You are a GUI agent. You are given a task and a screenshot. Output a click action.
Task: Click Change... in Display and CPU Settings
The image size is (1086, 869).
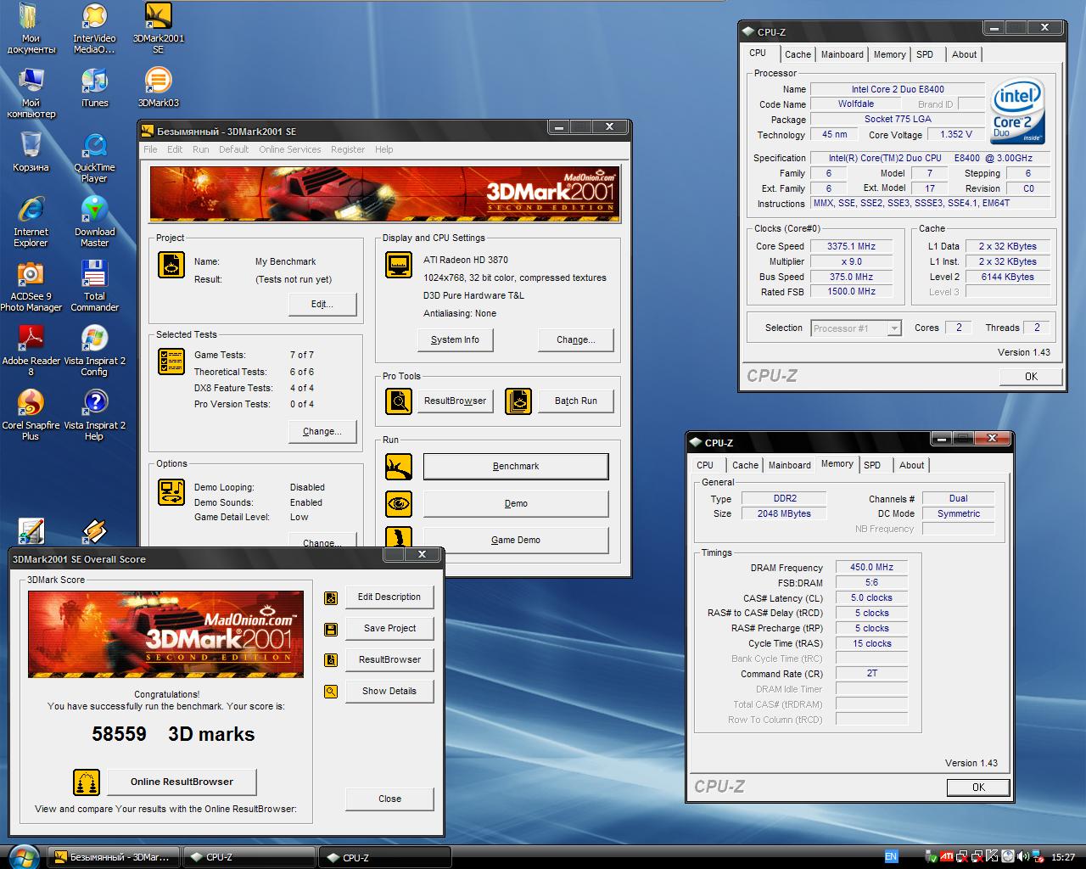[576, 339]
